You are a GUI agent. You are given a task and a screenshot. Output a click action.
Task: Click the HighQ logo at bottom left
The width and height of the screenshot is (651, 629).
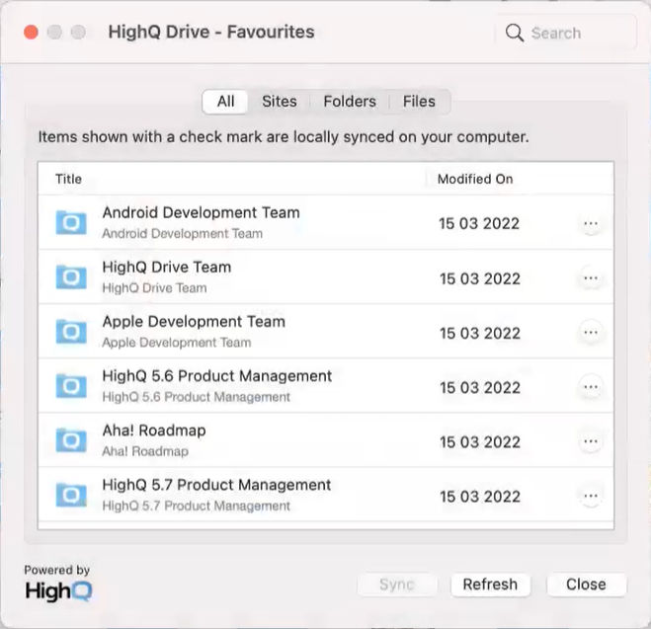[x=58, y=590]
